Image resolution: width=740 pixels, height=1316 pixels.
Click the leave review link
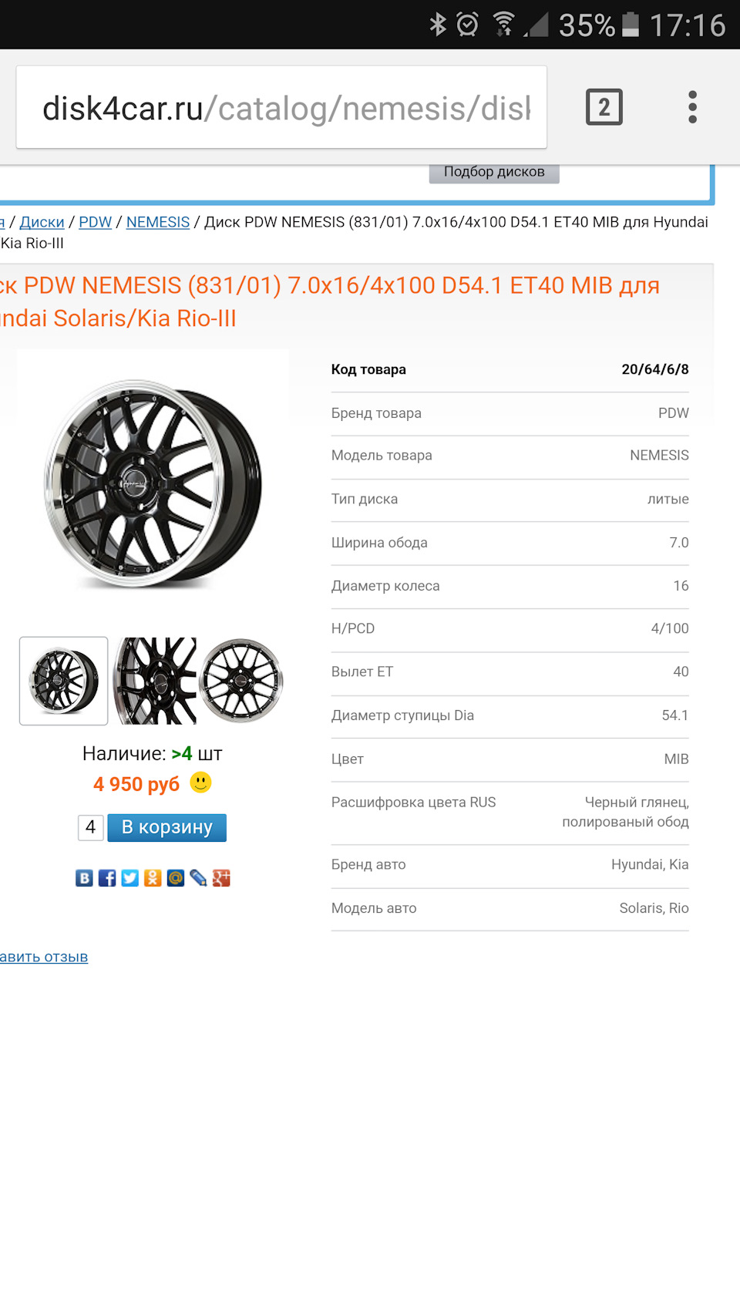coord(44,957)
